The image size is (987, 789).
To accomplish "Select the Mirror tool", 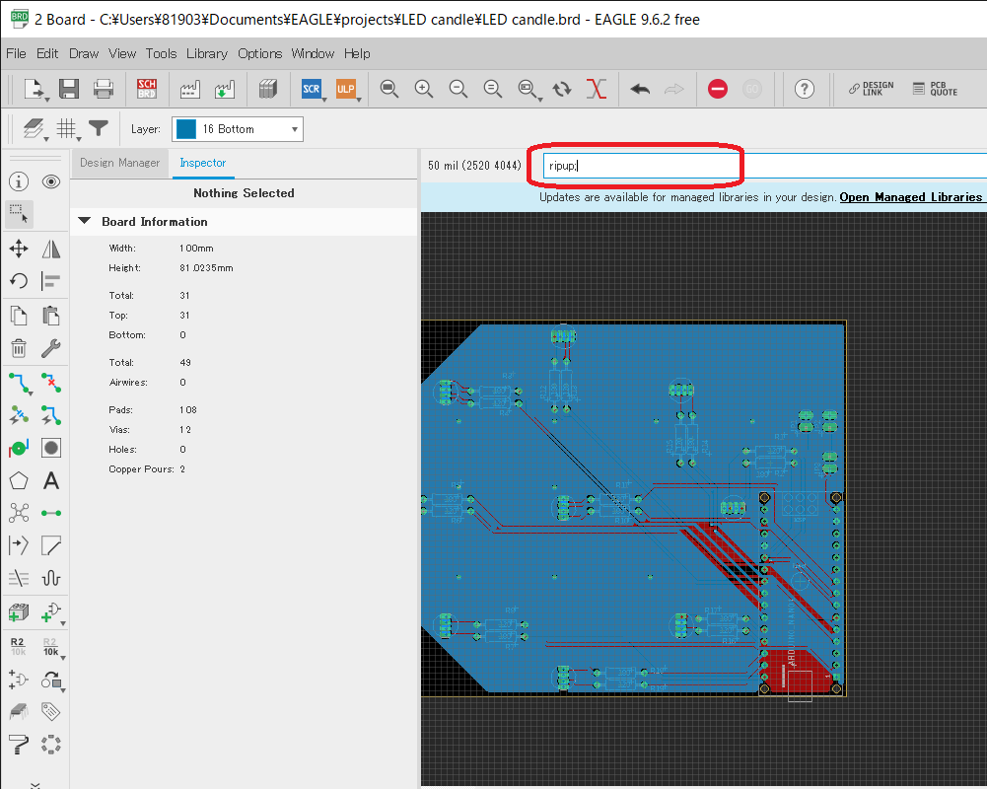I will pyautogui.click(x=51, y=249).
